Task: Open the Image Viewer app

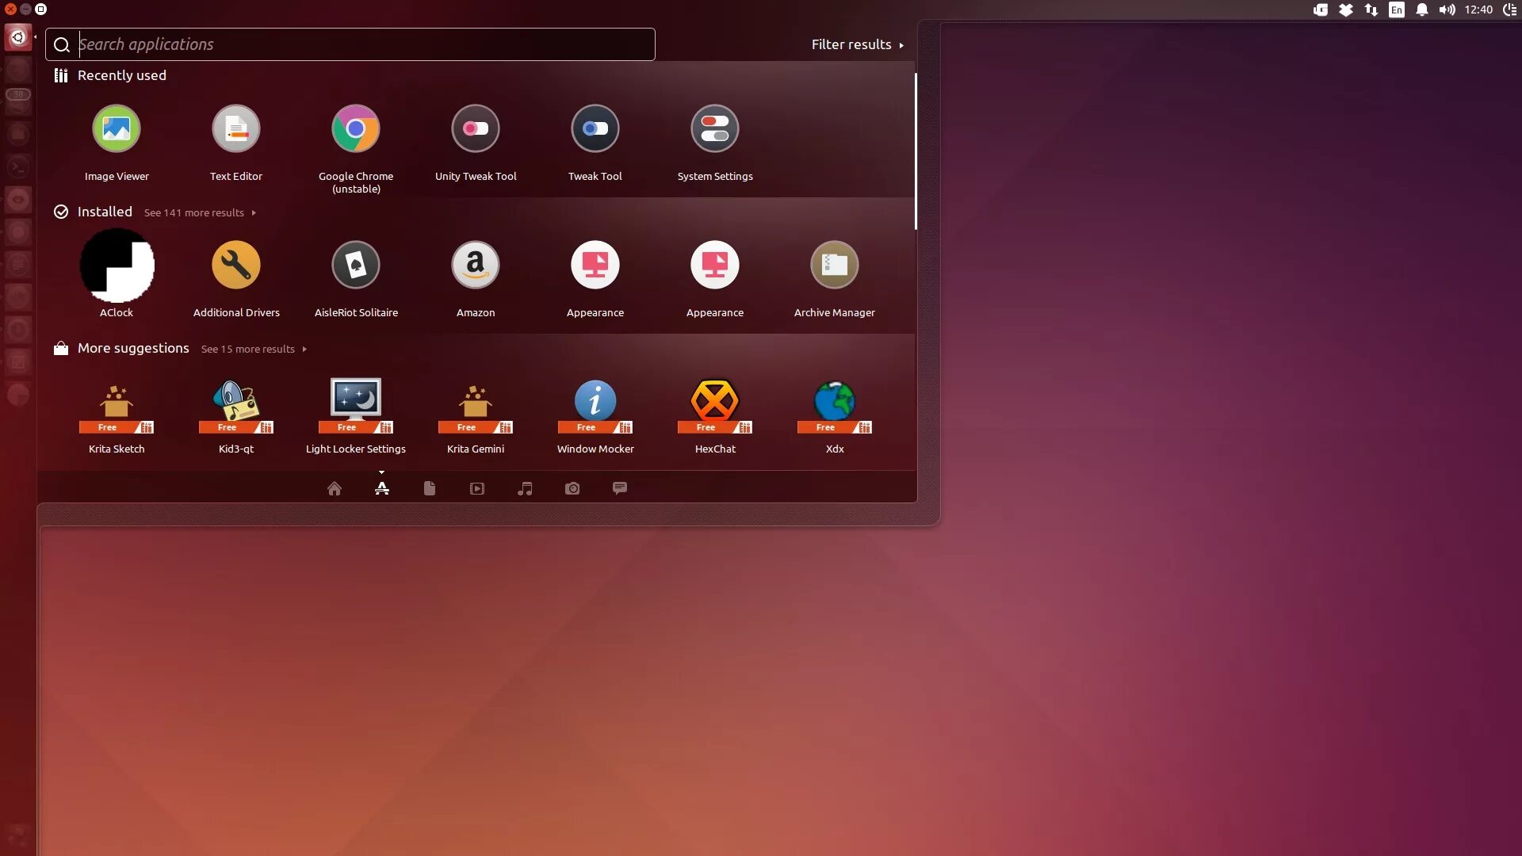Action: point(117,129)
